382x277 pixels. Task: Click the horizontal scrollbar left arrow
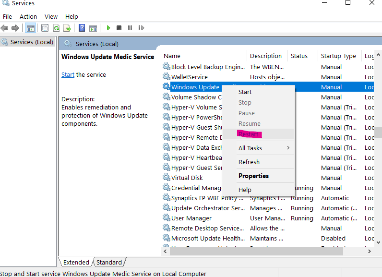pyautogui.click(x=165, y=251)
